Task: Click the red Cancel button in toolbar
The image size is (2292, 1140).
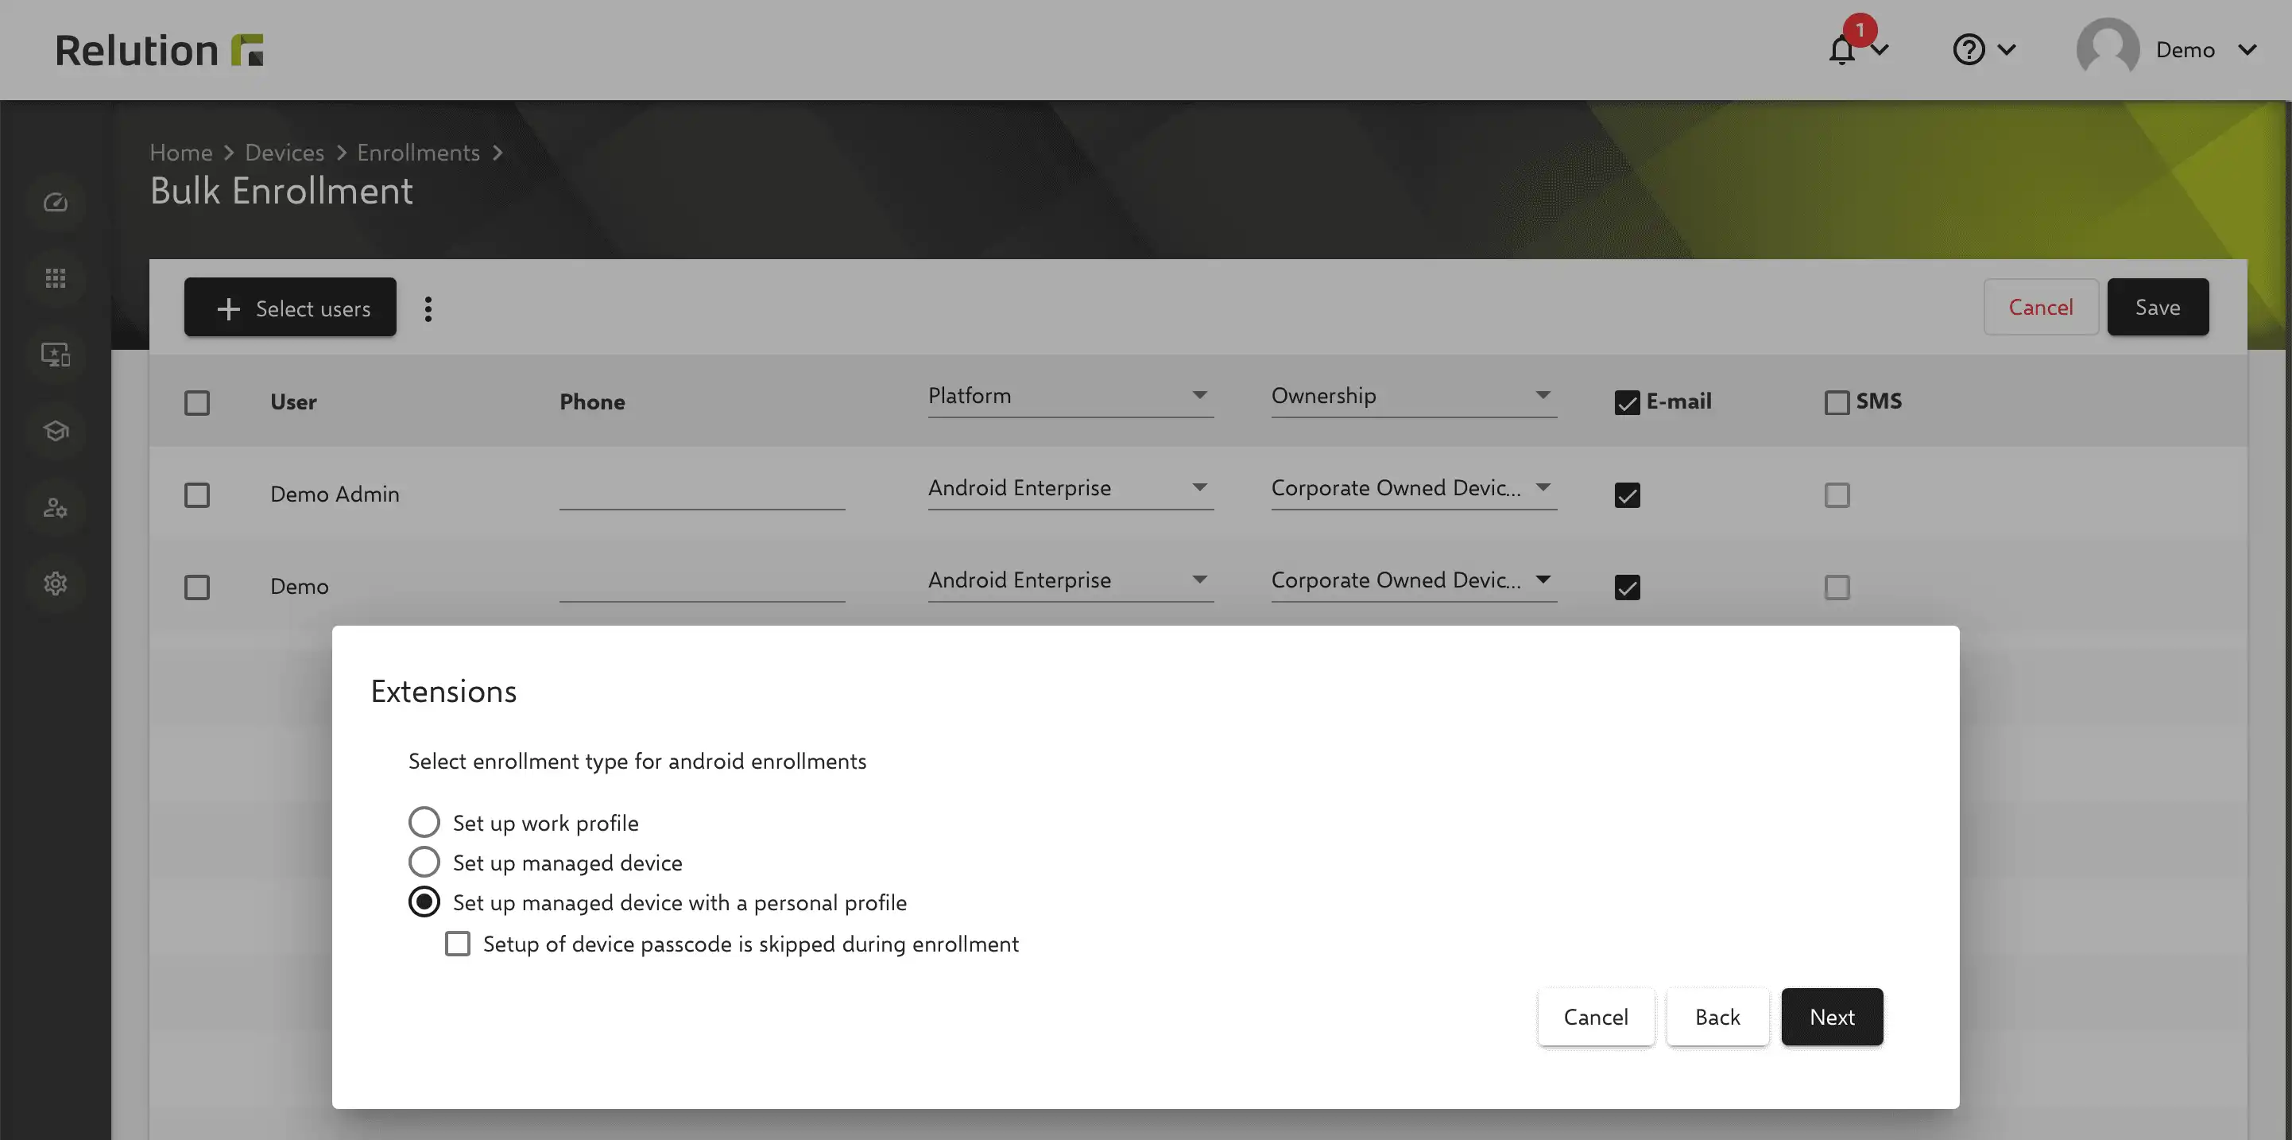Action: [x=2040, y=307]
